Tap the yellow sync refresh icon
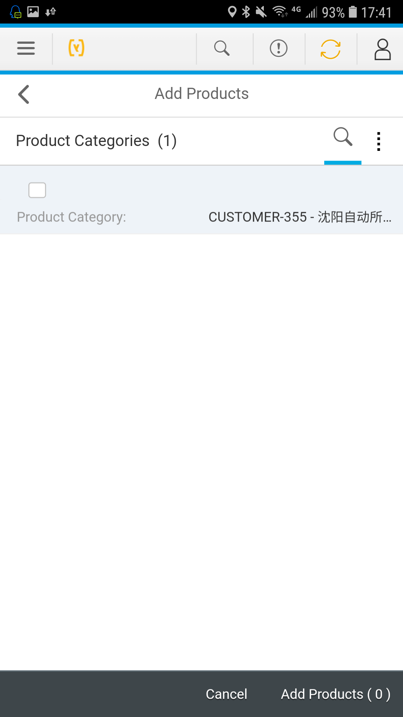 click(x=331, y=49)
